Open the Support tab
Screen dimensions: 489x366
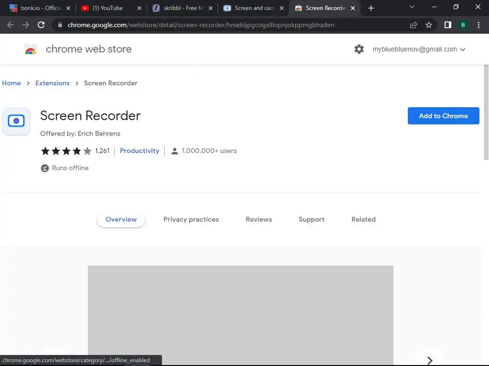point(311,219)
